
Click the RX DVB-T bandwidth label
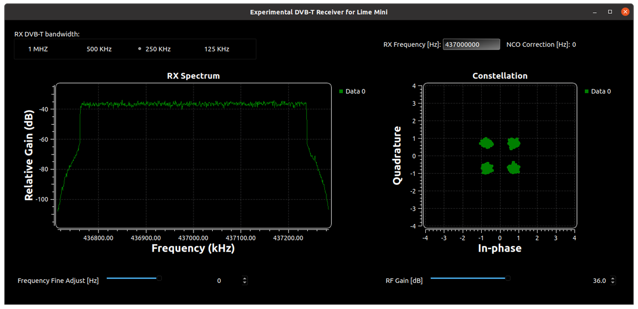tap(47, 34)
